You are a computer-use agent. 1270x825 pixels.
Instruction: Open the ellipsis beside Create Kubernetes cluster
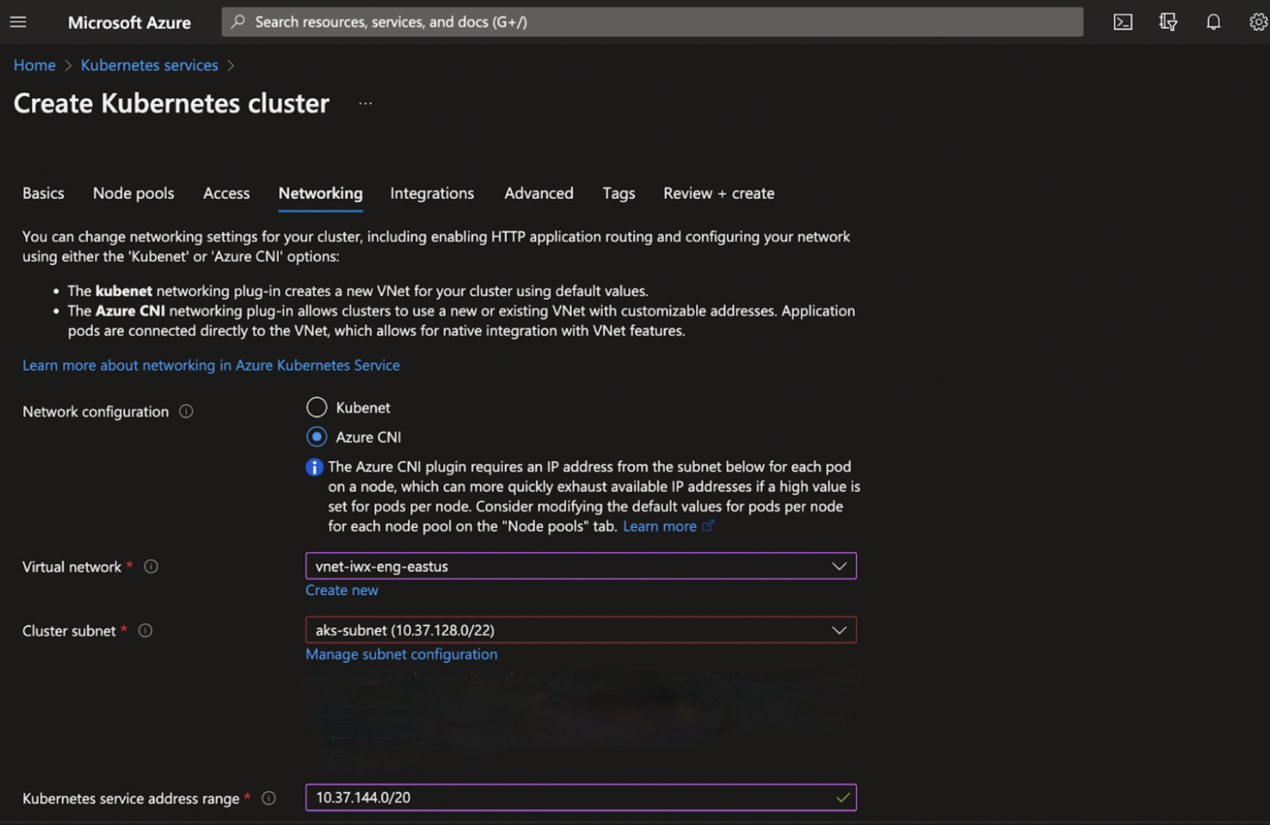[x=365, y=103]
